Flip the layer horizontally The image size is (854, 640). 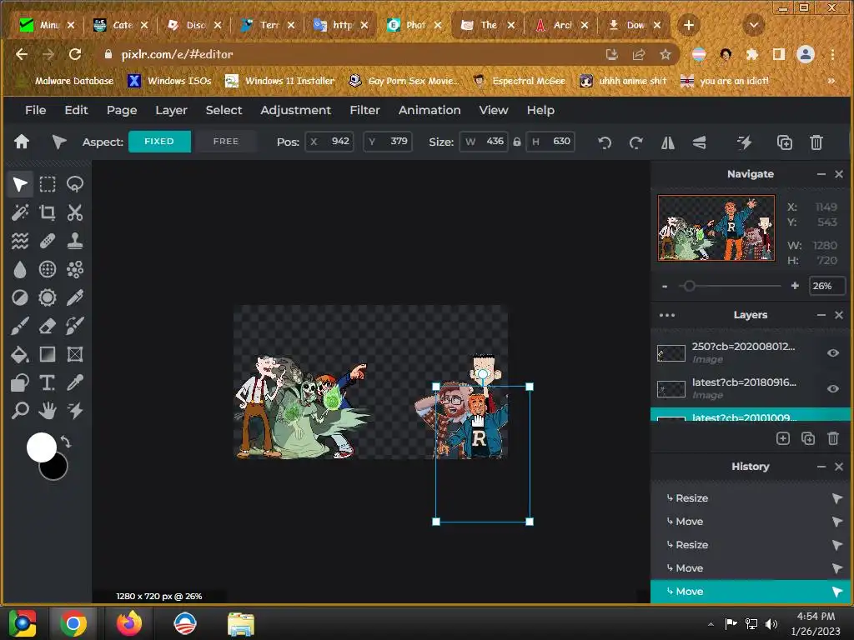[x=668, y=142]
